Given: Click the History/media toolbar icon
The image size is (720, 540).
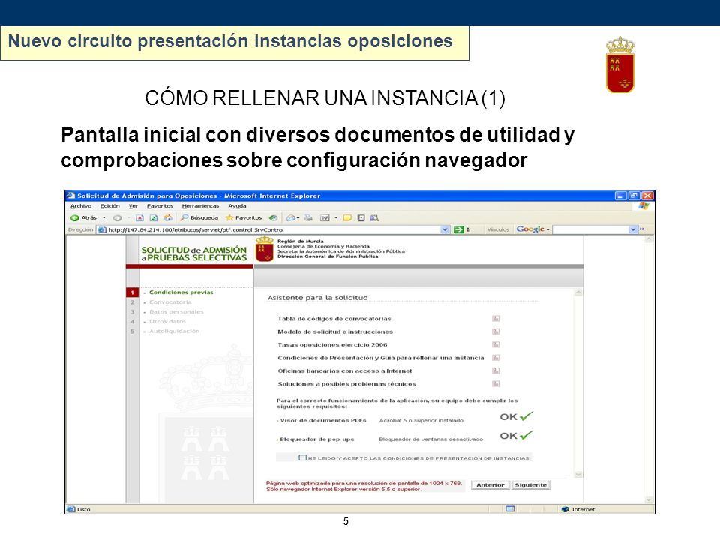Looking at the screenshot, I should (273, 218).
